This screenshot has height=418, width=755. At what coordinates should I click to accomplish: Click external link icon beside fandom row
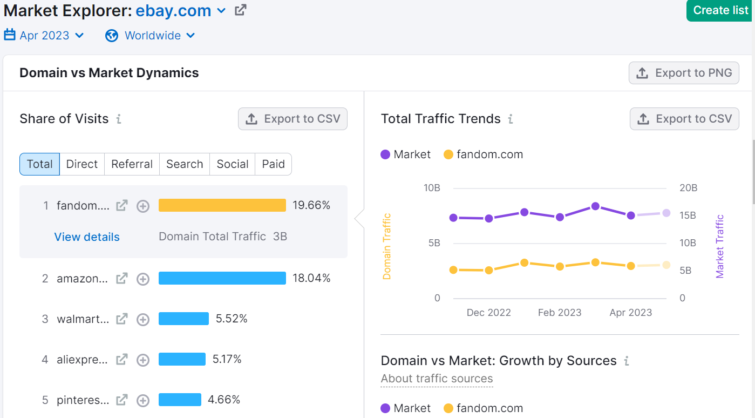[x=122, y=206]
